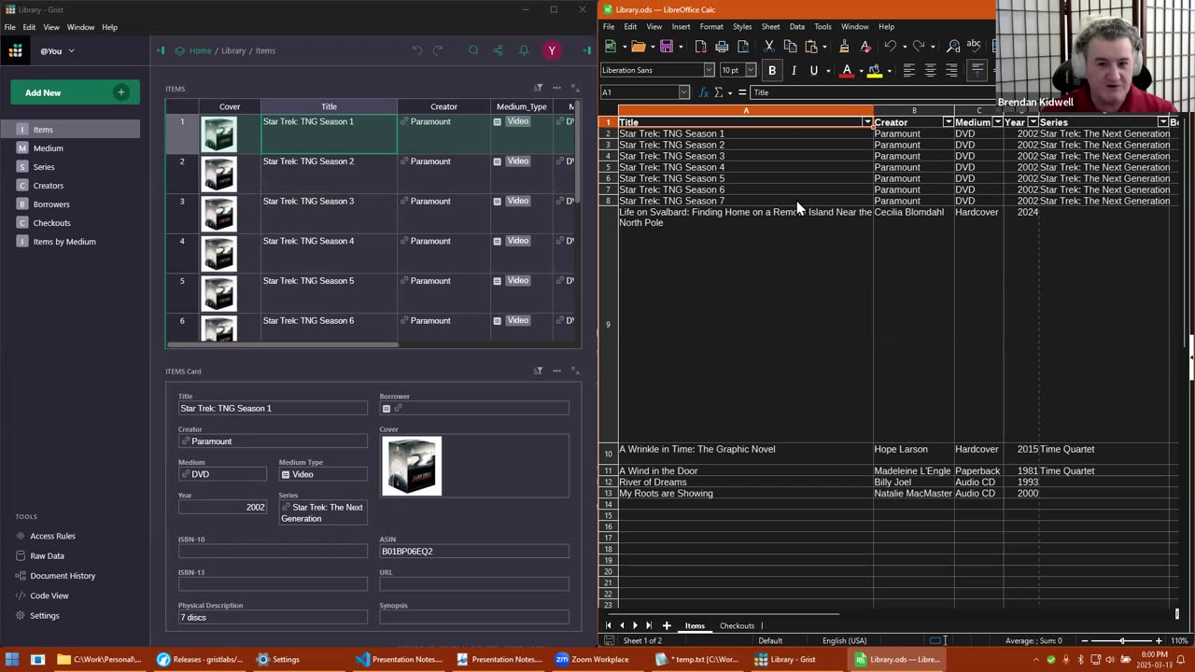Viewport: 1195px width, 672px height.
Task: Toggle Align Top in Calc
Action: coord(977,70)
